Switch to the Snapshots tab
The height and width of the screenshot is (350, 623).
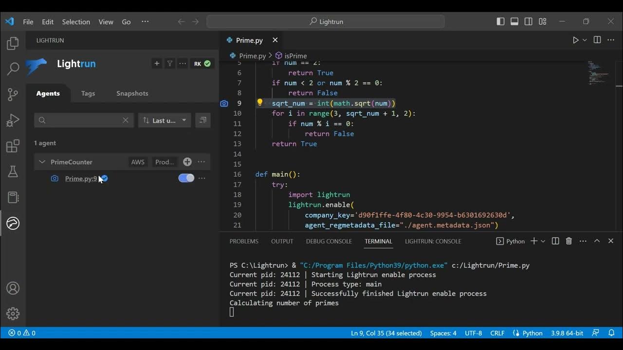click(x=132, y=93)
